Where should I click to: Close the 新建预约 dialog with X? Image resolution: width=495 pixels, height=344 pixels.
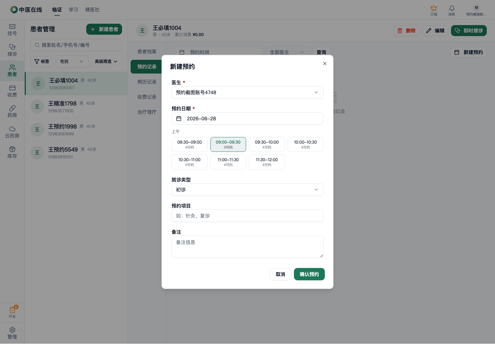(x=325, y=64)
